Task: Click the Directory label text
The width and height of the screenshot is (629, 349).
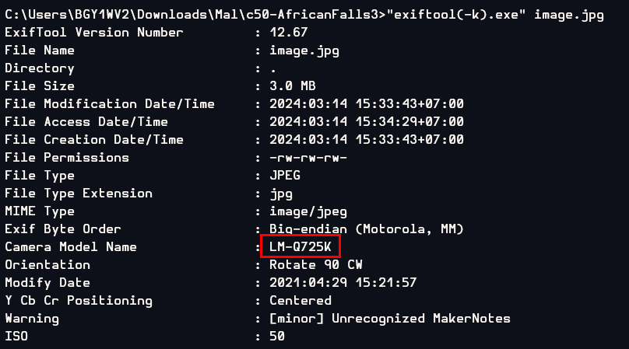Action: tap(40, 68)
